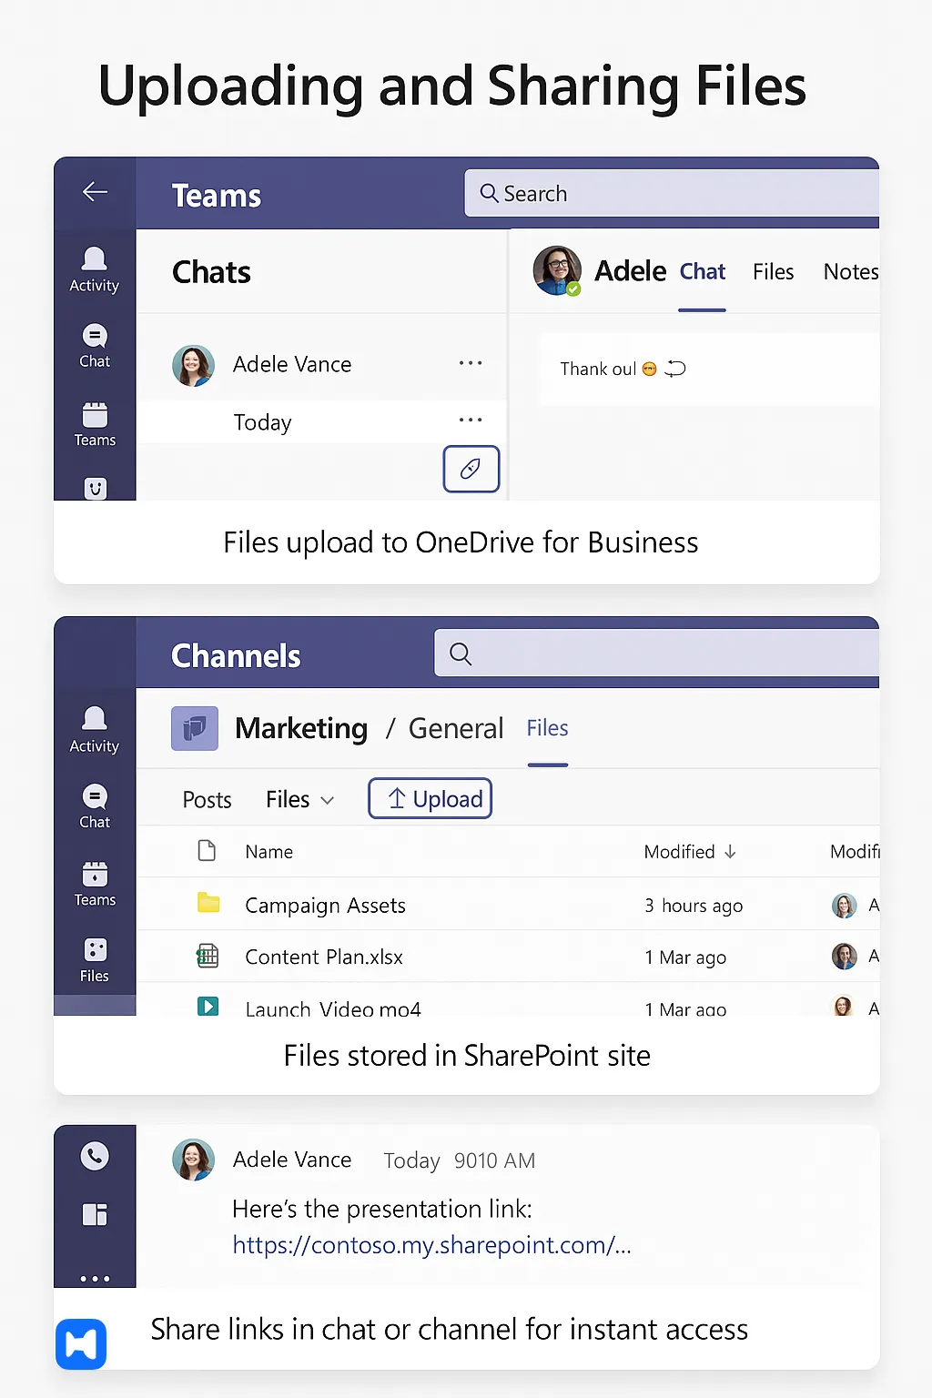Show Adele's available status indicator
The image size is (932, 1398).
coord(573,288)
